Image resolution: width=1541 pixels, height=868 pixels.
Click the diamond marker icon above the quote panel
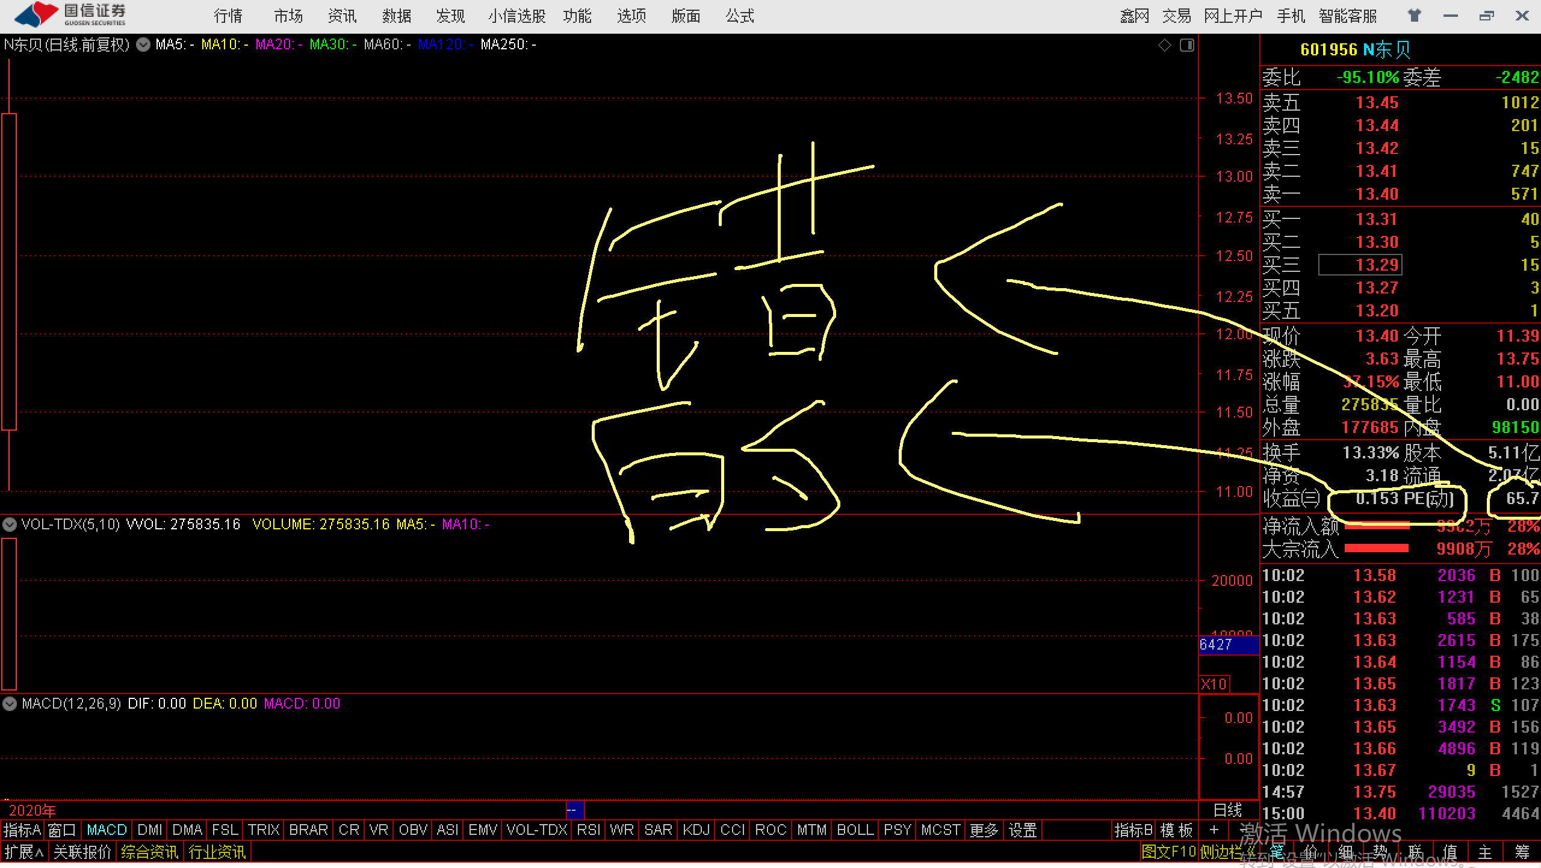click(x=1166, y=44)
